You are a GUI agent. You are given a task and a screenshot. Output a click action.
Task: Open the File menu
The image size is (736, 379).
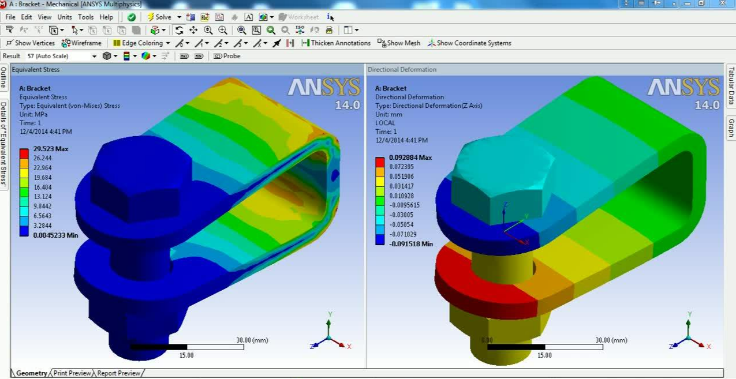coord(10,17)
